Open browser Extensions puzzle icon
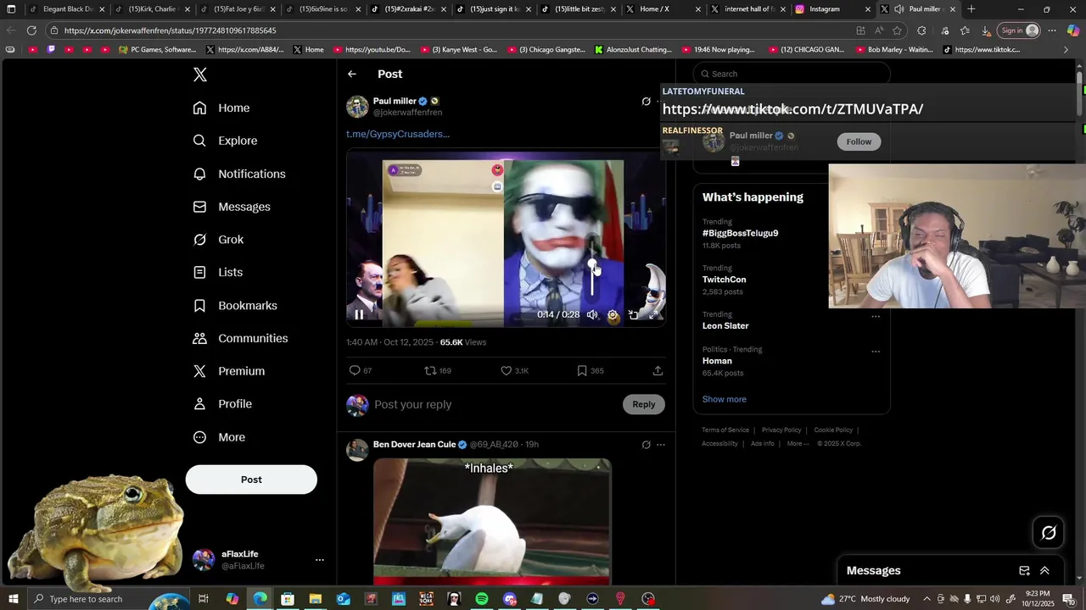The height and width of the screenshot is (610, 1086). 921,30
